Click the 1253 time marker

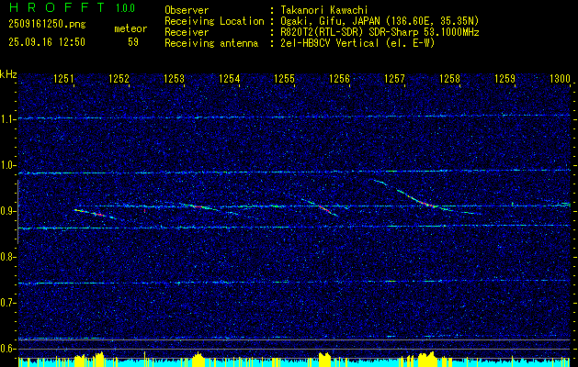coord(174,79)
